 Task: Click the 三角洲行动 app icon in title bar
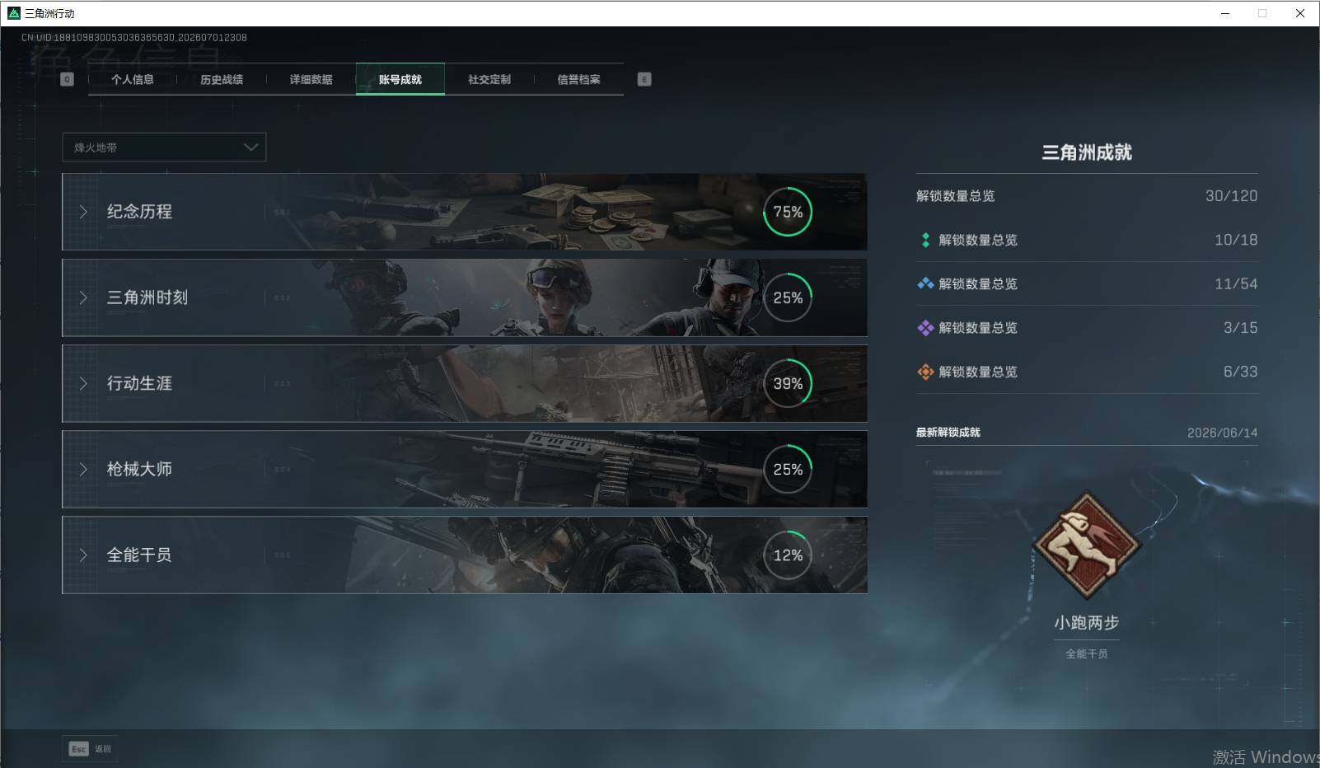tap(13, 13)
